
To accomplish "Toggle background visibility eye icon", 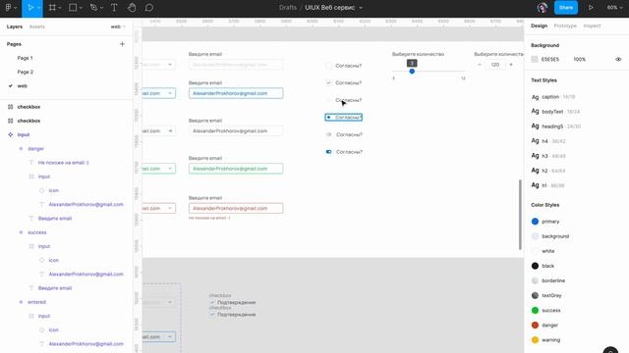I will [x=618, y=59].
